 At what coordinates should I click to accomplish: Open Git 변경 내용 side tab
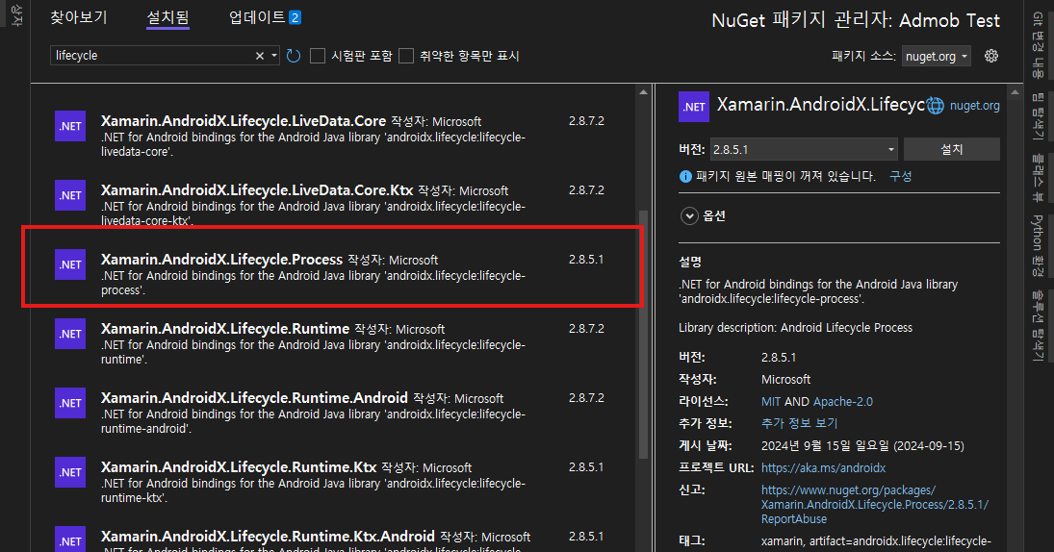coord(1038,45)
